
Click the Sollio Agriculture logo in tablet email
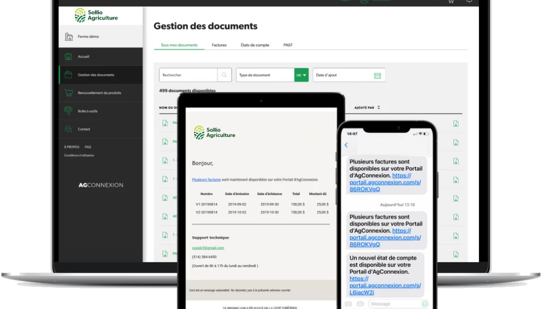[x=214, y=132]
